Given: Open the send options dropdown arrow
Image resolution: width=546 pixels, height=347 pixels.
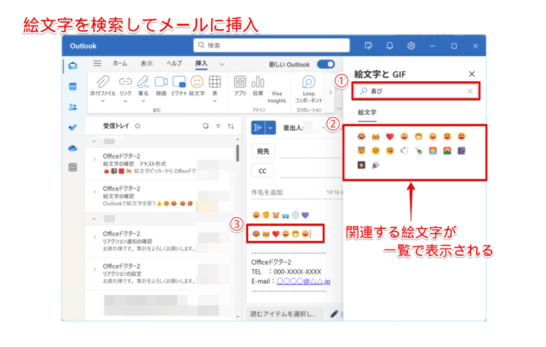Looking at the screenshot, I should pos(270,128).
